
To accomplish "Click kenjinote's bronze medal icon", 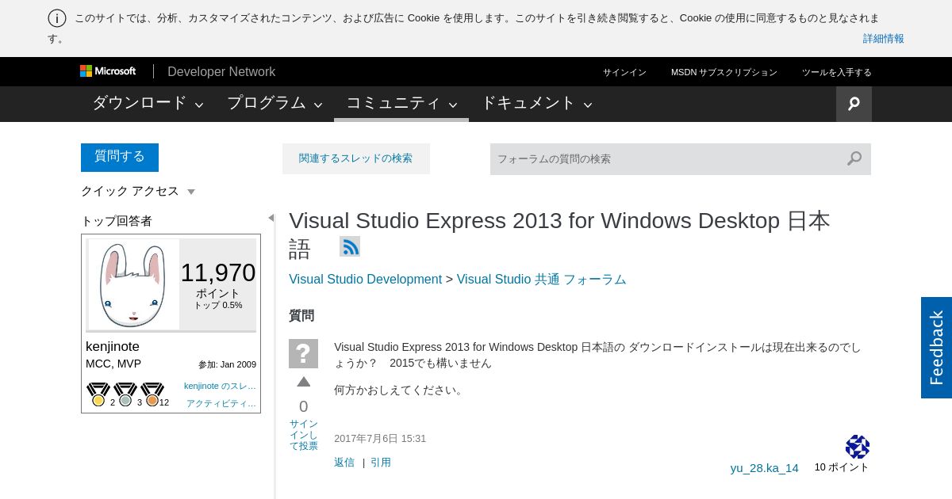I will coord(152,394).
